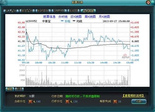This screenshot has height=112, width=155.
Task: Click the 13:30 time axis label
Action: pos(91,63)
